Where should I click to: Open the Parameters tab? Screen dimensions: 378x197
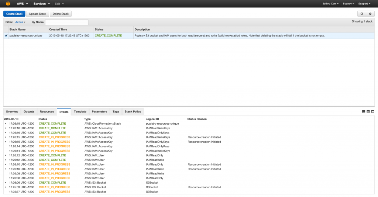click(x=99, y=111)
